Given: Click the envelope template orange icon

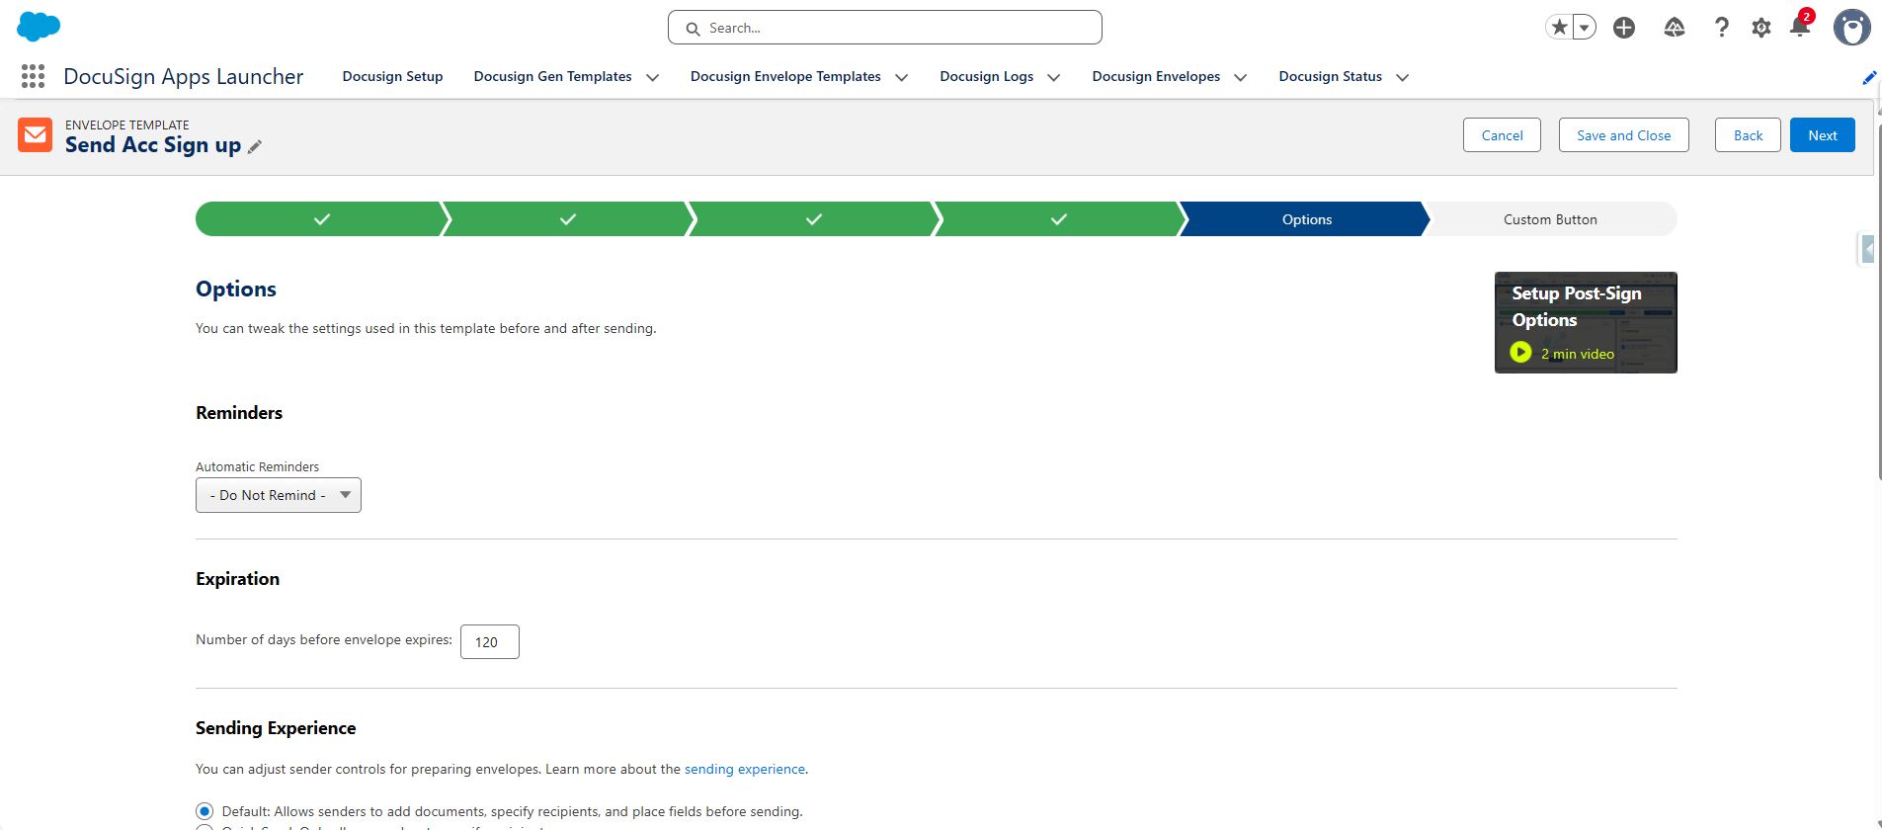Looking at the screenshot, I should coord(36,135).
